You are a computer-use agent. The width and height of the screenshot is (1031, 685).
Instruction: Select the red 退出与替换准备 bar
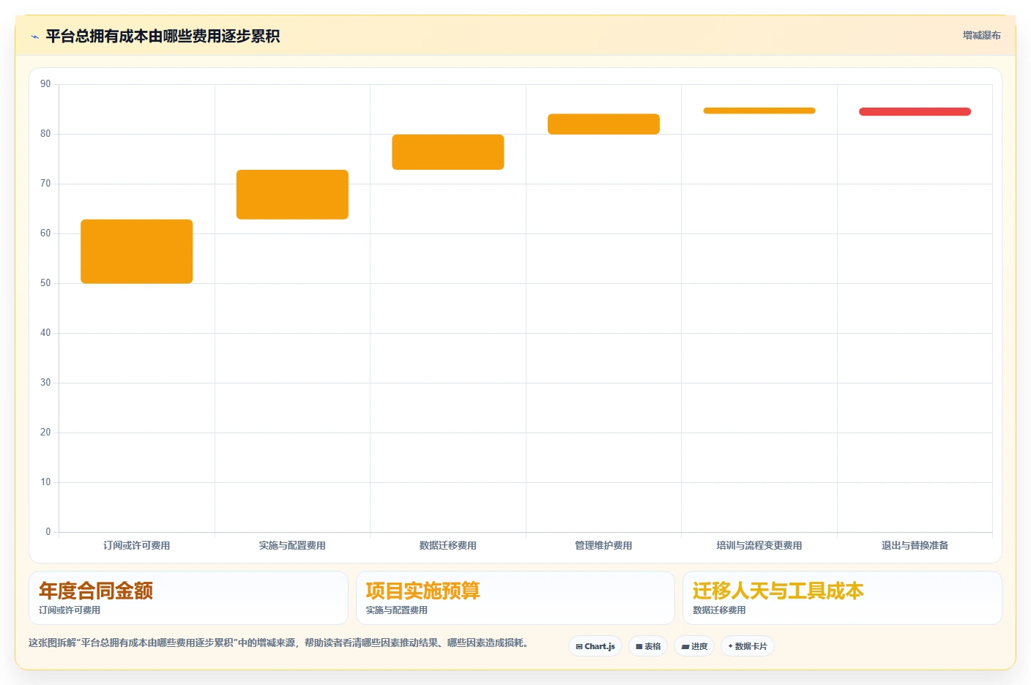point(915,112)
